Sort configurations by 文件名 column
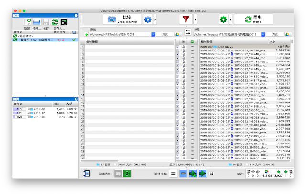The image size is (306, 195). 32,32
